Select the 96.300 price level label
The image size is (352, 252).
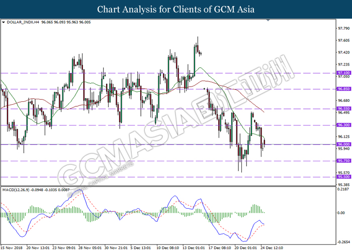coord(343,125)
